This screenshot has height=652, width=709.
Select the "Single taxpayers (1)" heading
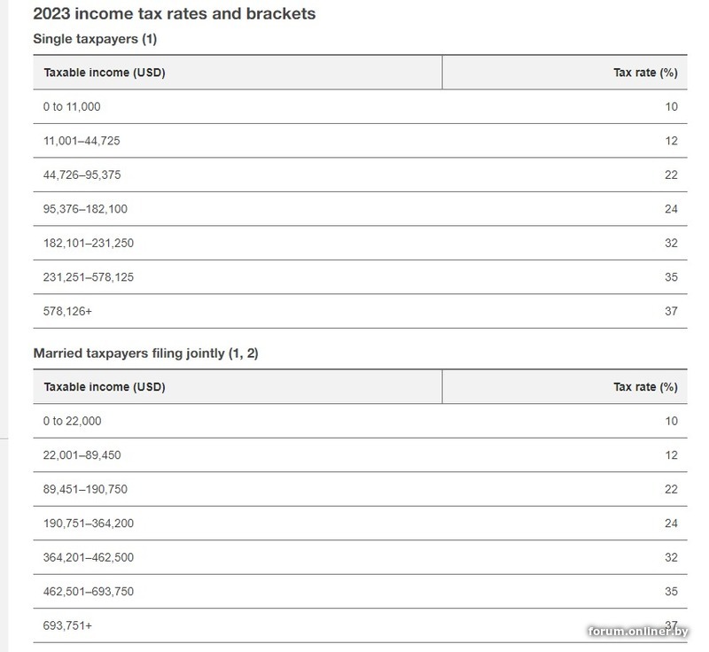click(95, 39)
